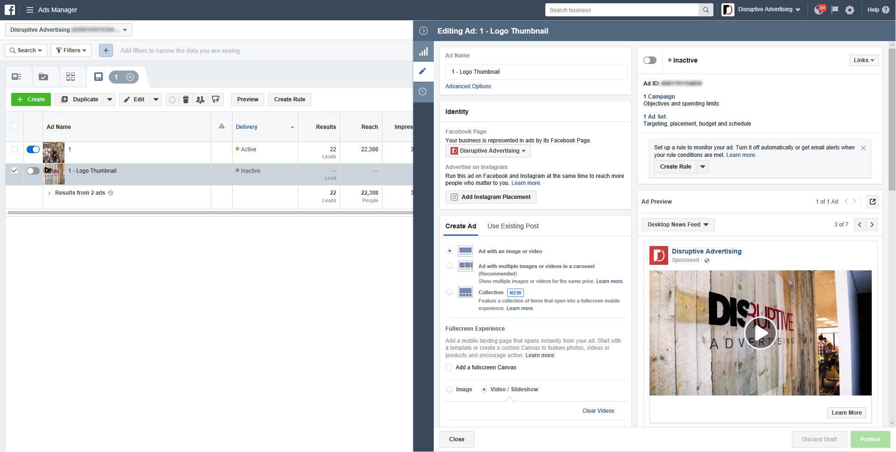Select the carousel ad format option
The image size is (896, 452).
pos(450,266)
